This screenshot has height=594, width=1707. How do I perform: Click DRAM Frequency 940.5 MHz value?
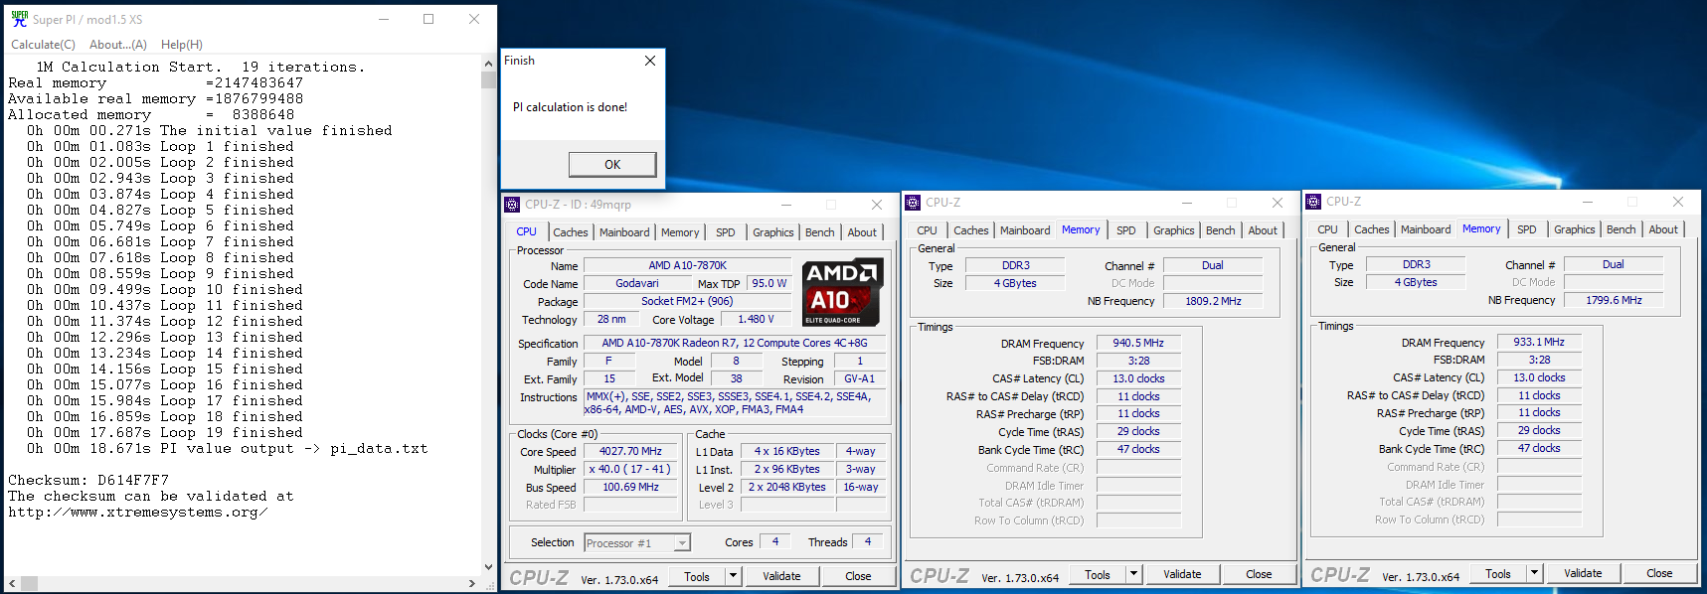click(x=1138, y=343)
